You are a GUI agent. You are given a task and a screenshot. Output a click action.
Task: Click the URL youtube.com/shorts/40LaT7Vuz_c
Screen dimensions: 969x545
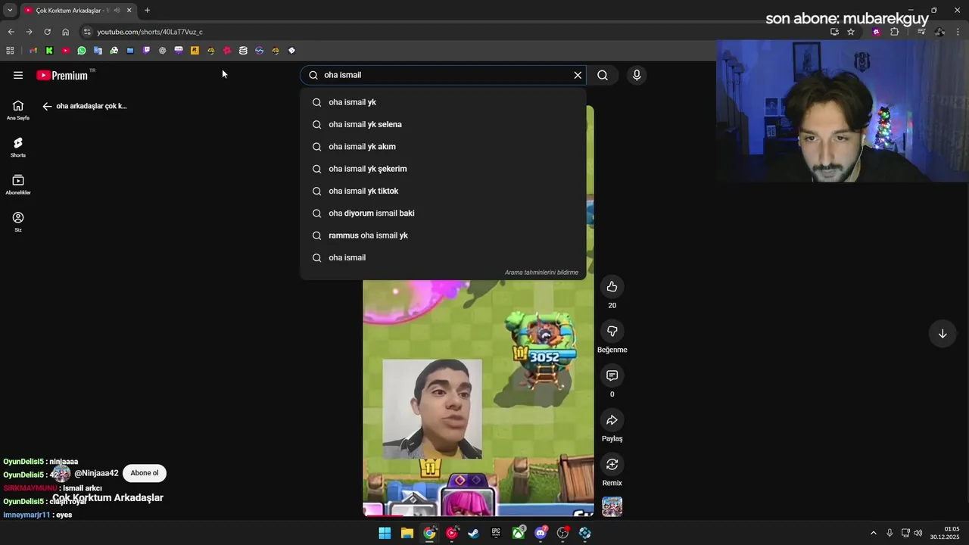(x=150, y=32)
